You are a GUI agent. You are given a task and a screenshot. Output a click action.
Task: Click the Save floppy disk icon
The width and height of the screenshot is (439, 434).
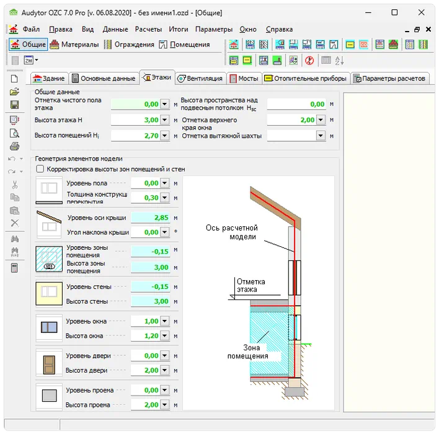[x=14, y=105]
